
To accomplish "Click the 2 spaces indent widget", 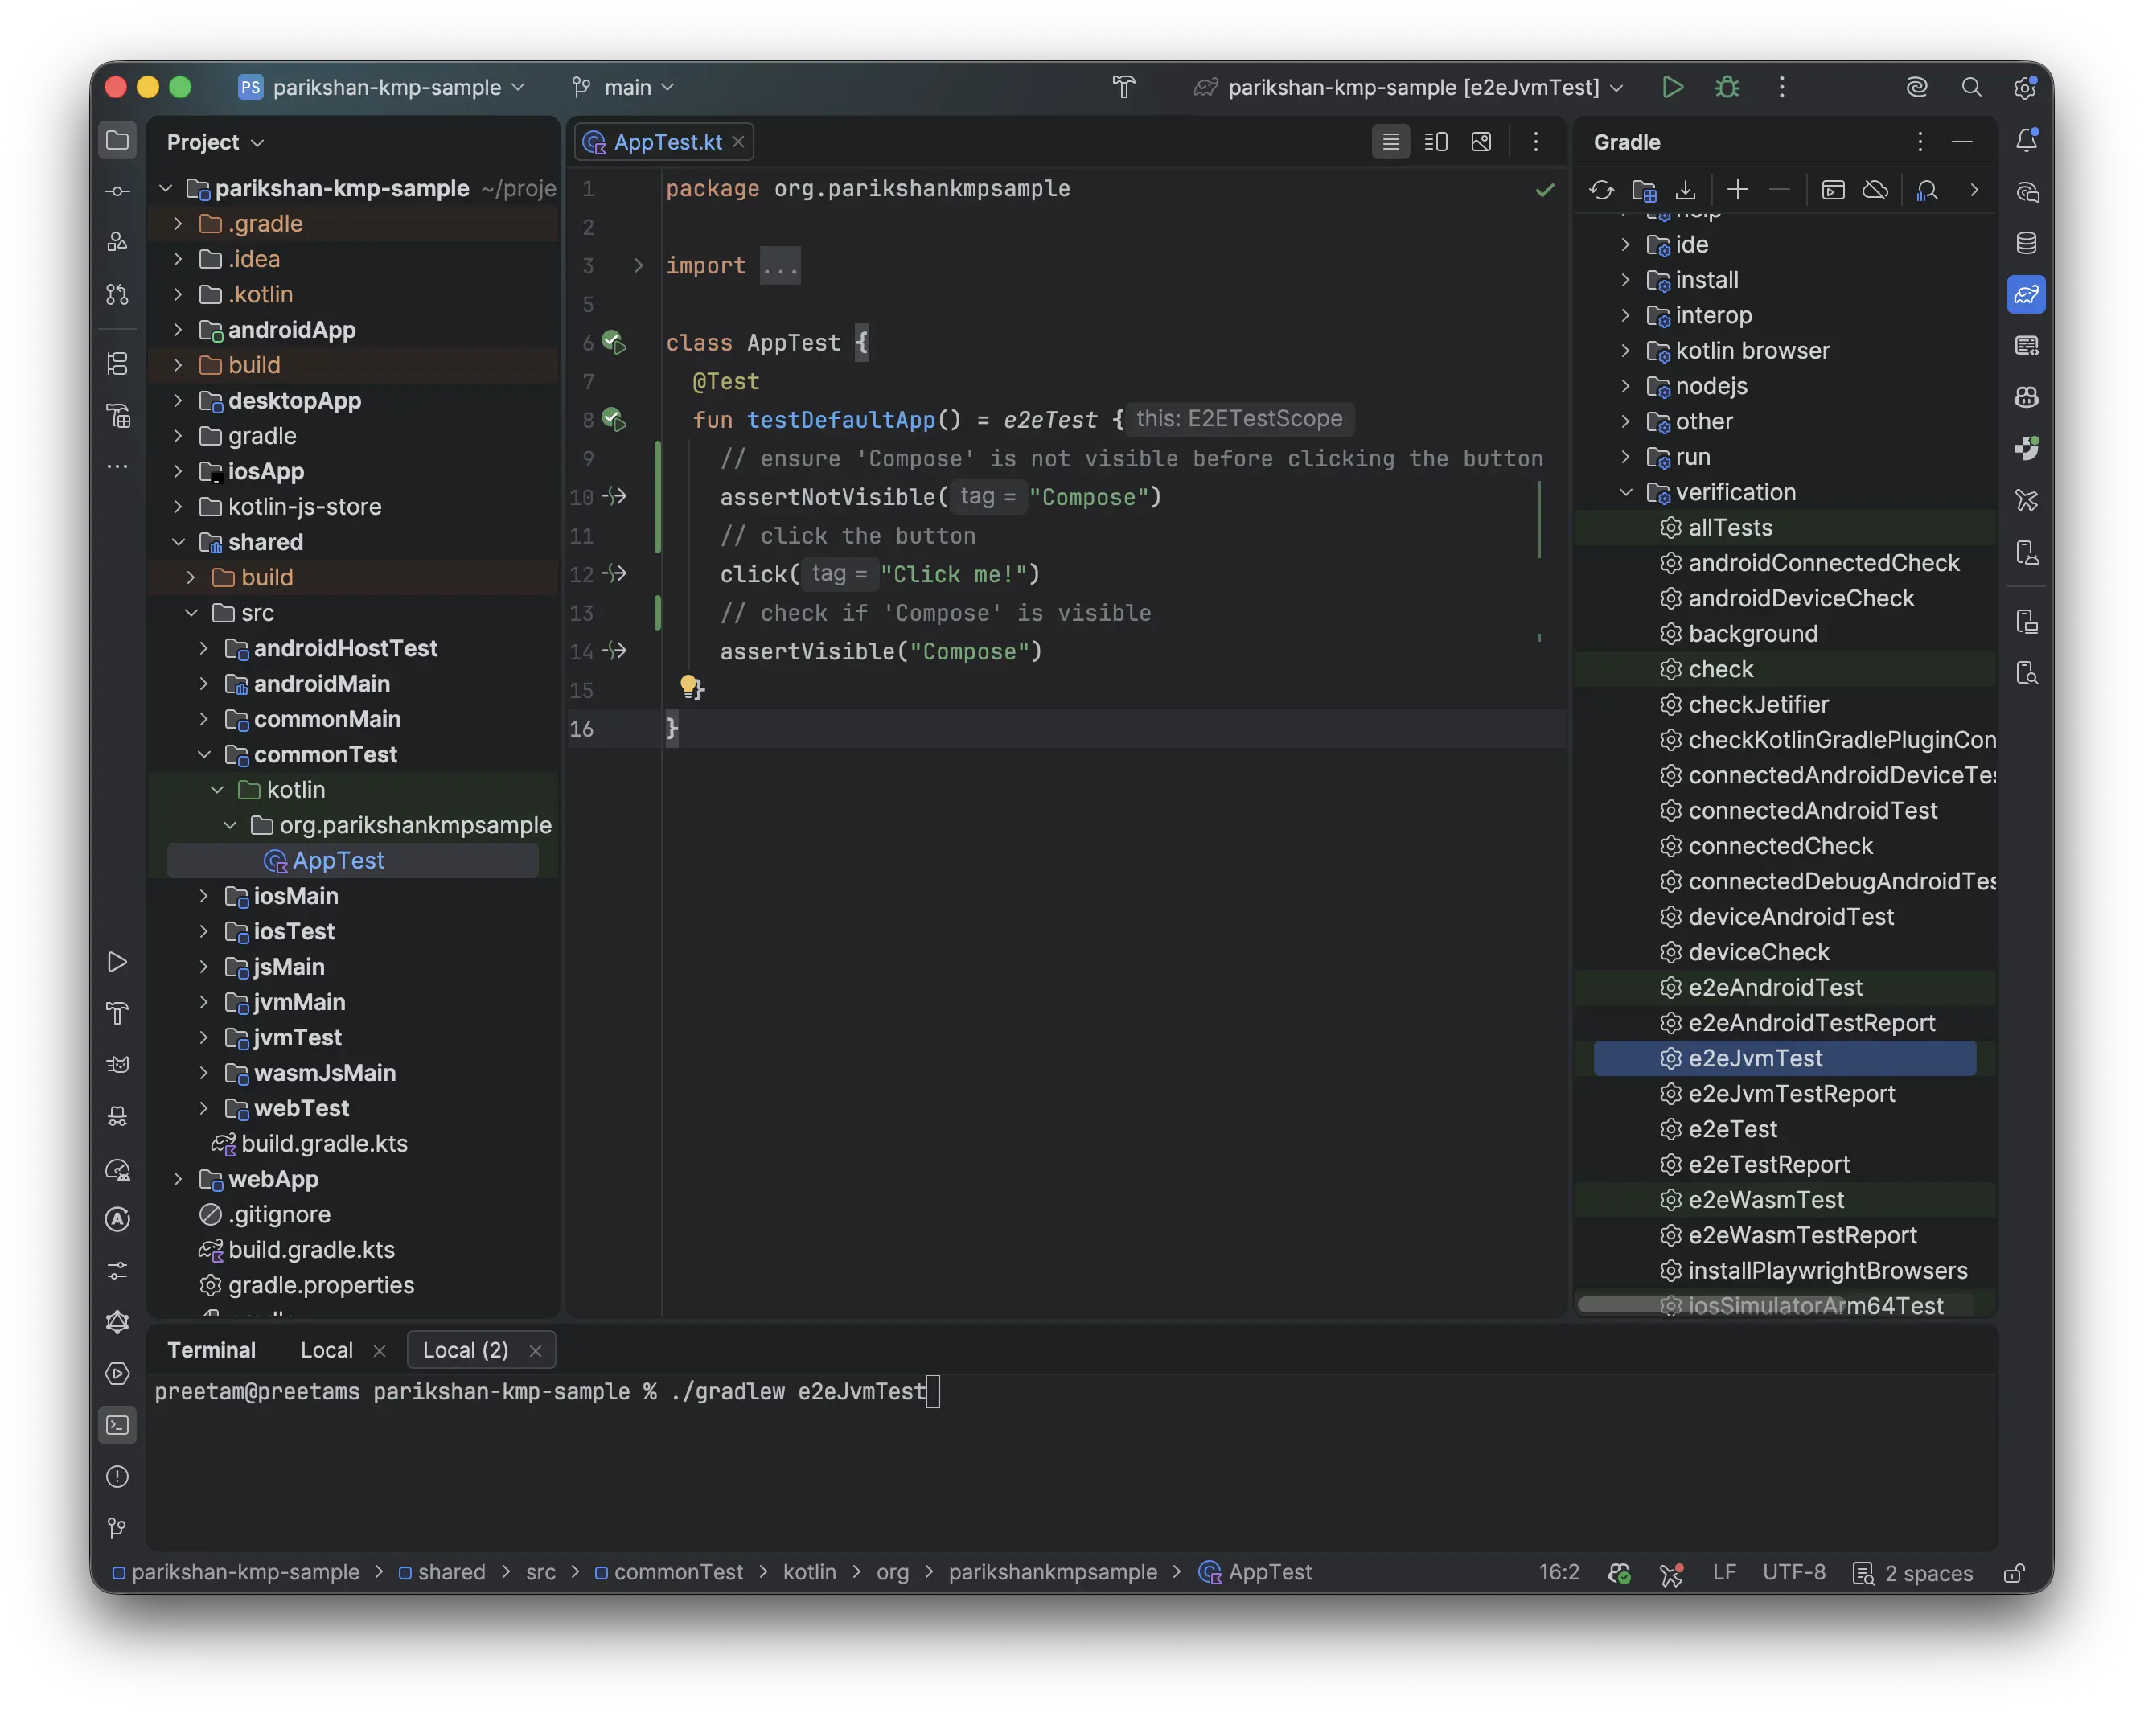I will (x=1913, y=1573).
